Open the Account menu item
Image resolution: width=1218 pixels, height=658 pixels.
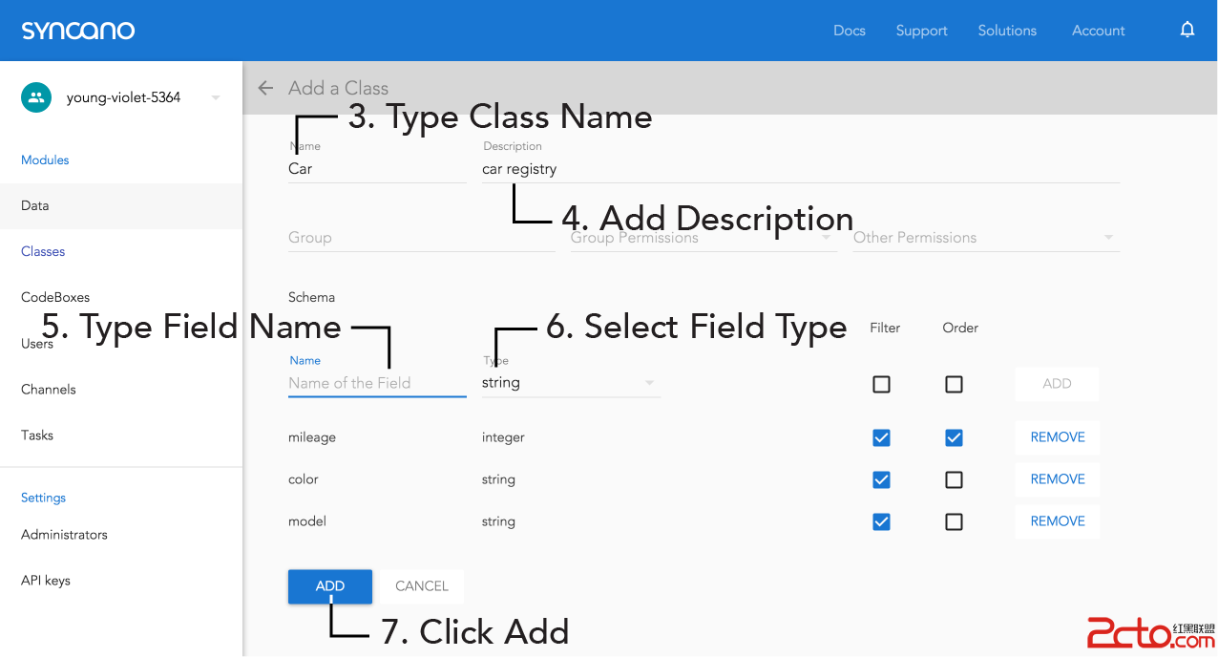click(x=1098, y=31)
